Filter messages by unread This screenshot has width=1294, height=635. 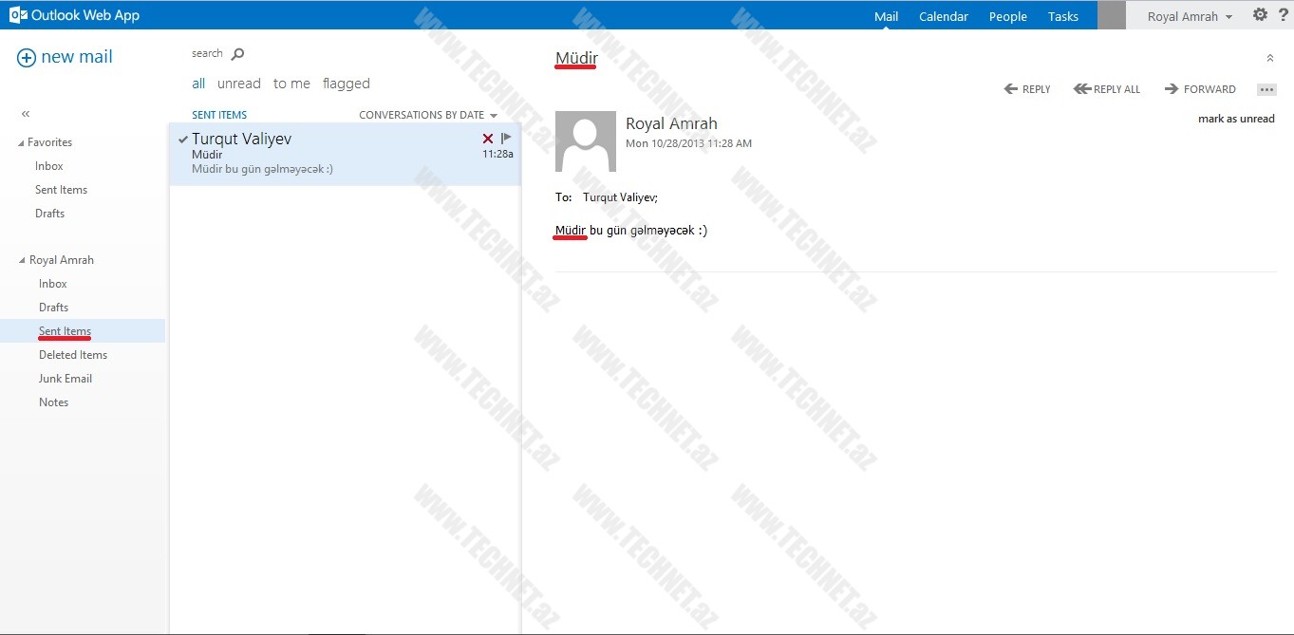(x=238, y=84)
